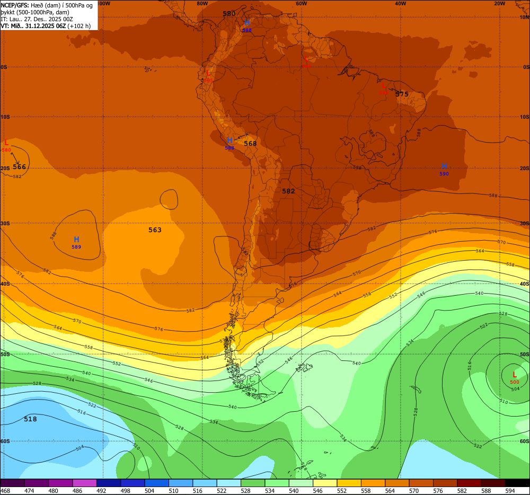Click the dark red 582 legend swatch
Screen dimensions: 530x495
[469, 483]
